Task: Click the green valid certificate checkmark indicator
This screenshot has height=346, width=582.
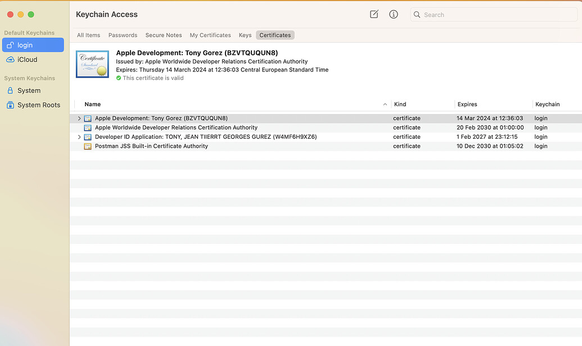Action: pyautogui.click(x=119, y=78)
